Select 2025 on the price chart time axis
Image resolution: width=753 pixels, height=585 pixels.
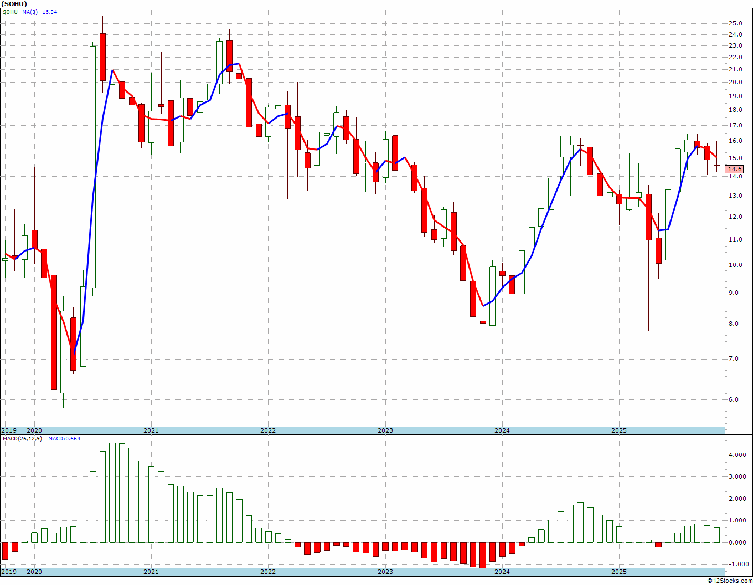pyautogui.click(x=619, y=430)
